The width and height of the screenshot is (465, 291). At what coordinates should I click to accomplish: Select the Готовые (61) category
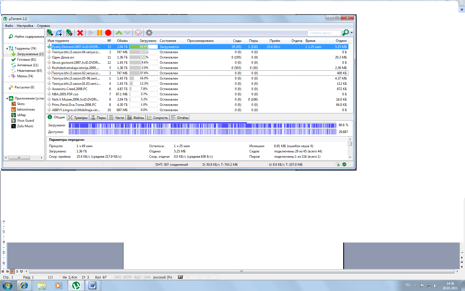pyautogui.click(x=24, y=60)
